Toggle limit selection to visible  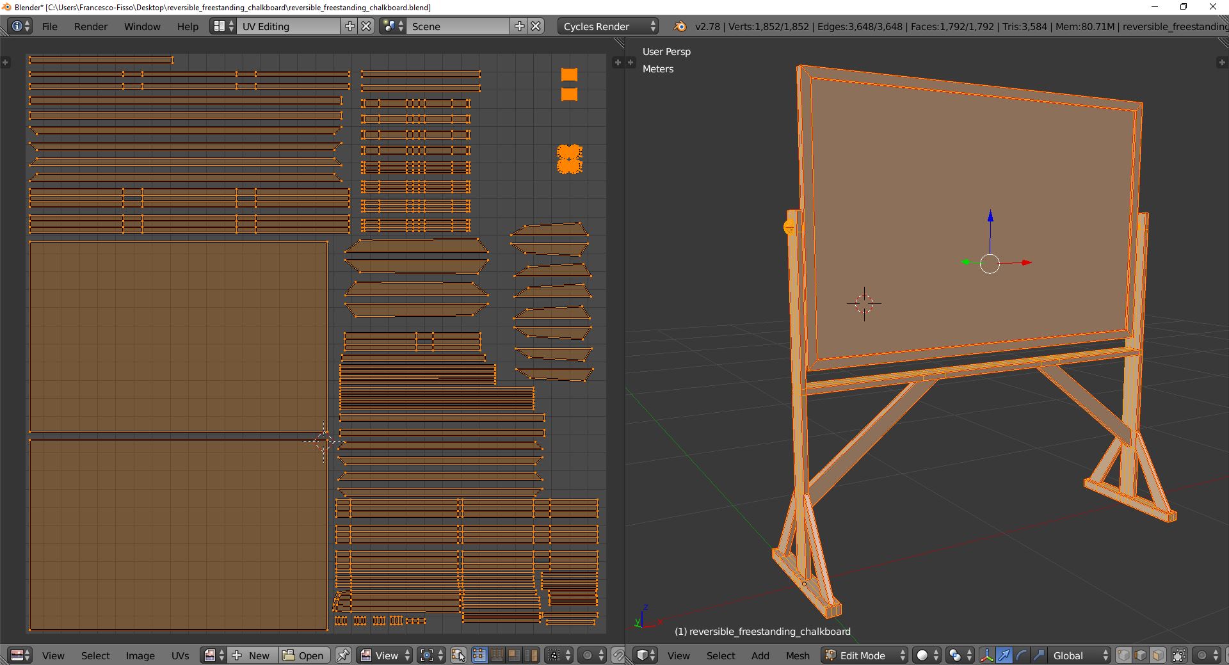[x=1179, y=655]
